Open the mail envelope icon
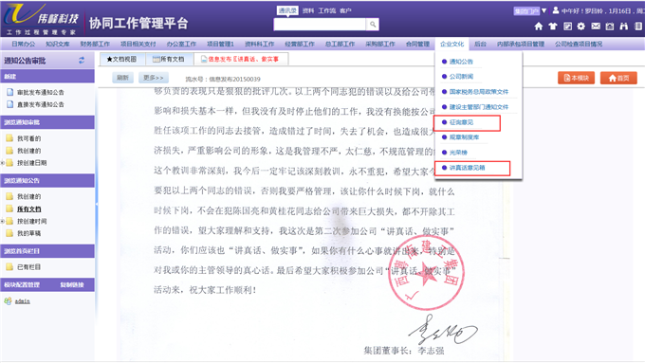Screen dimensions: 645x363 pyautogui.click(x=596, y=27)
